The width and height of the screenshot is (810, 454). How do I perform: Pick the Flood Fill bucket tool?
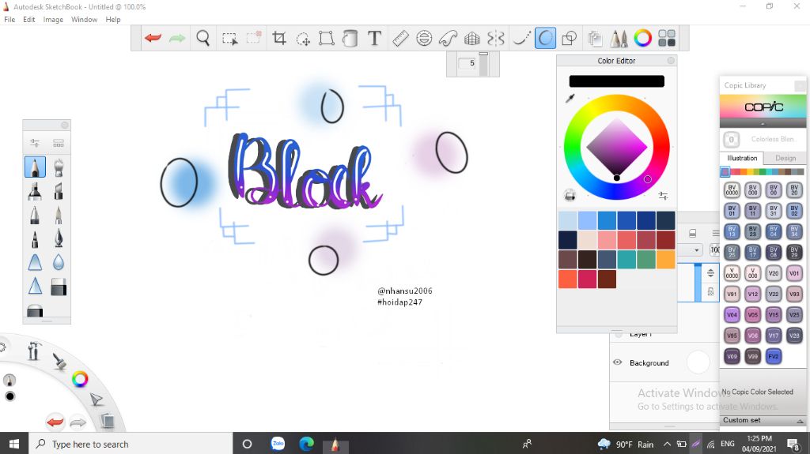[x=350, y=38]
